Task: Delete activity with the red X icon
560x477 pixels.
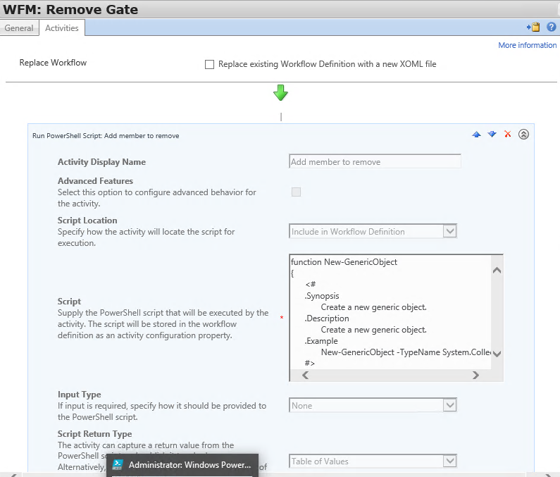Action: [x=507, y=134]
